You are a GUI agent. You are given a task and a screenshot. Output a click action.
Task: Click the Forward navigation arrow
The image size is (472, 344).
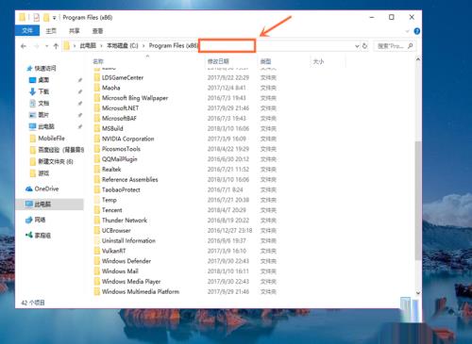[x=37, y=46]
